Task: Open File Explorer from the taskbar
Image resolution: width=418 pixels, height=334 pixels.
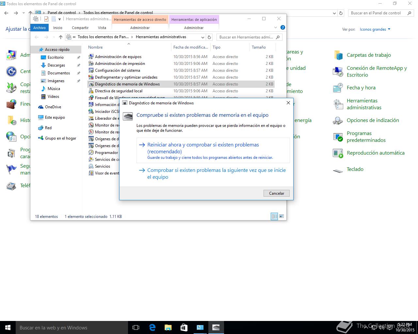Action: [168, 327]
